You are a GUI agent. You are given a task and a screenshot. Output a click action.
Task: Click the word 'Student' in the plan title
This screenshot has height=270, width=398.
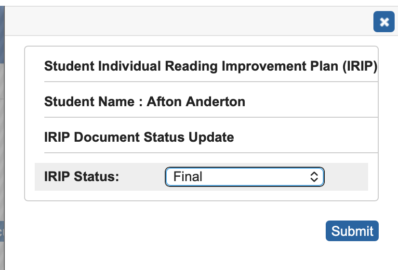click(x=69, y=66)
